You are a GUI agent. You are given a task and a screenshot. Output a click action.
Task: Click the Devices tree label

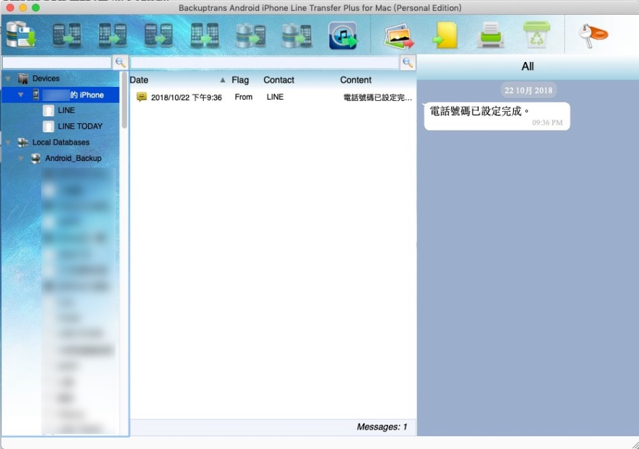(46, 78)
